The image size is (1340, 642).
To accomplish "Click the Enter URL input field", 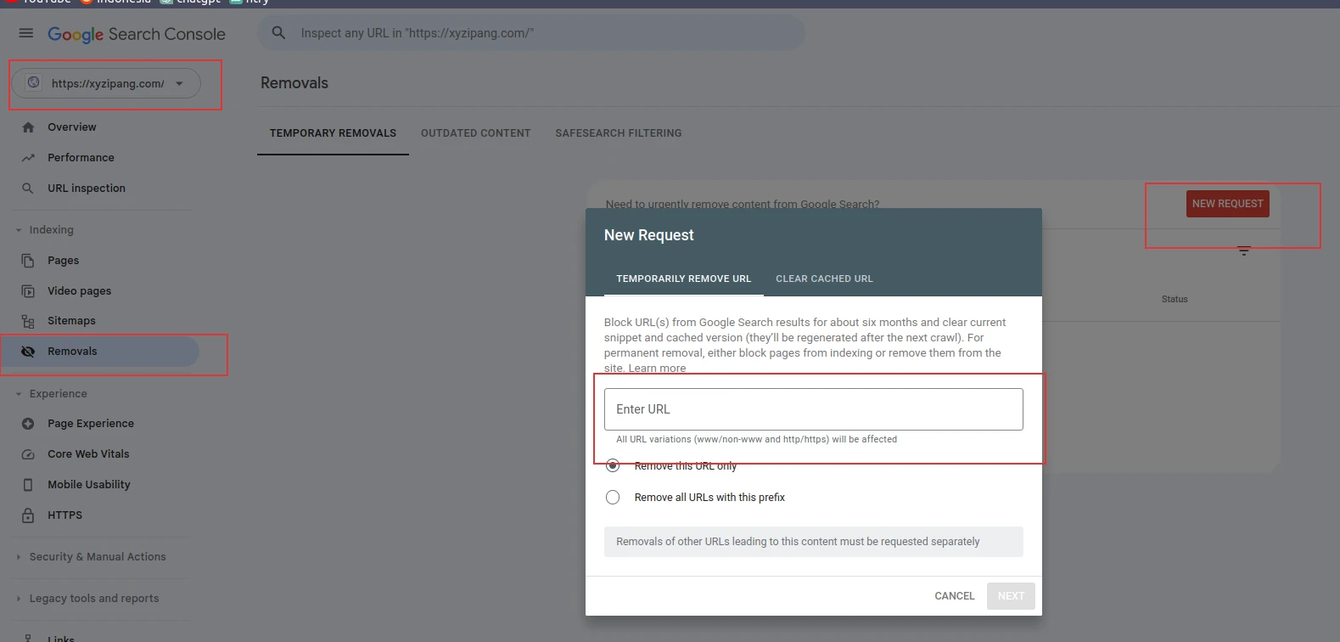I will pos(813,409).
